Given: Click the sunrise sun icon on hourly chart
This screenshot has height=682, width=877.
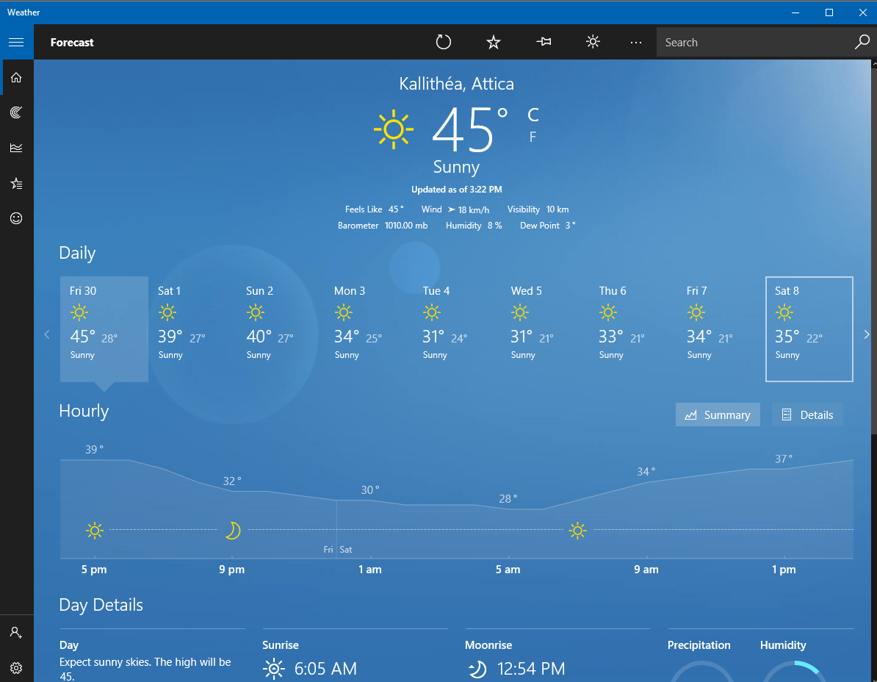Looking at the screenshot, I should tap(578, 530).
